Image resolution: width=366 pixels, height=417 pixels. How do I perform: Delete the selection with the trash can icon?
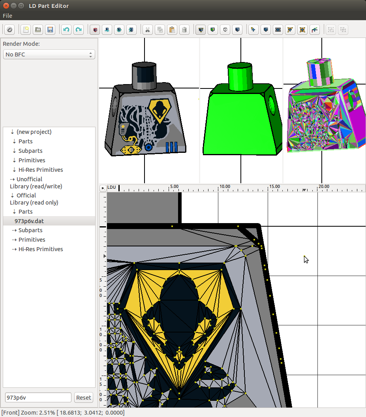pyautogui.click(x=184, y=30)
